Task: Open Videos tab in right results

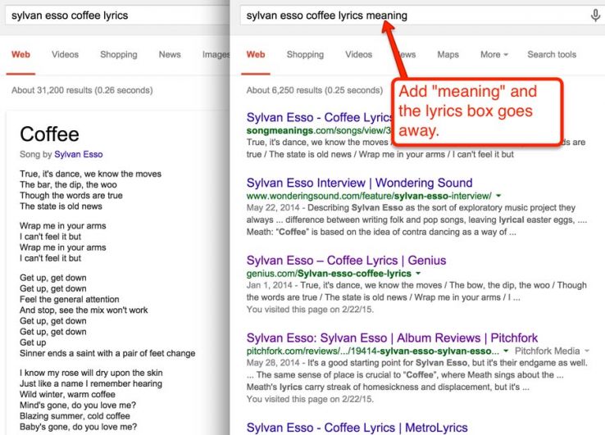Action: click(359, 55)
